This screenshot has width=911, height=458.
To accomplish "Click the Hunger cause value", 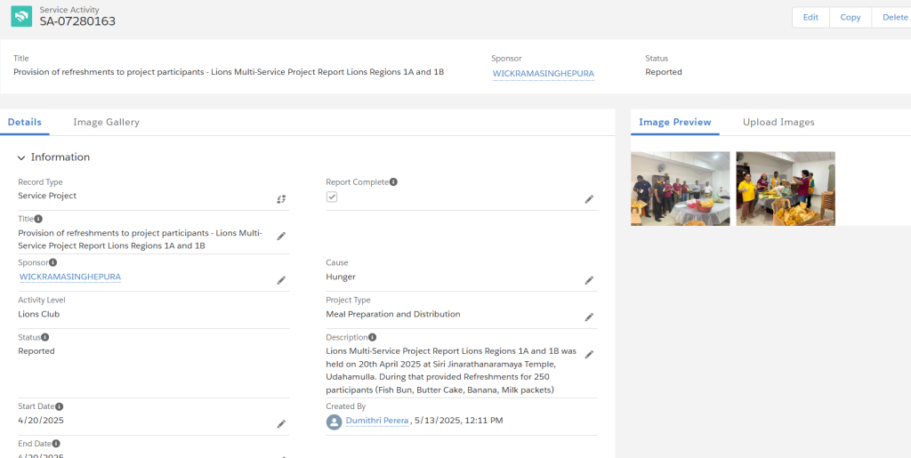I will 341,277.
